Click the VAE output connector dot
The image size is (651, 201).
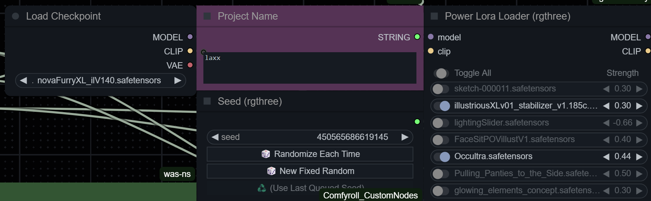tap(190, 65)
